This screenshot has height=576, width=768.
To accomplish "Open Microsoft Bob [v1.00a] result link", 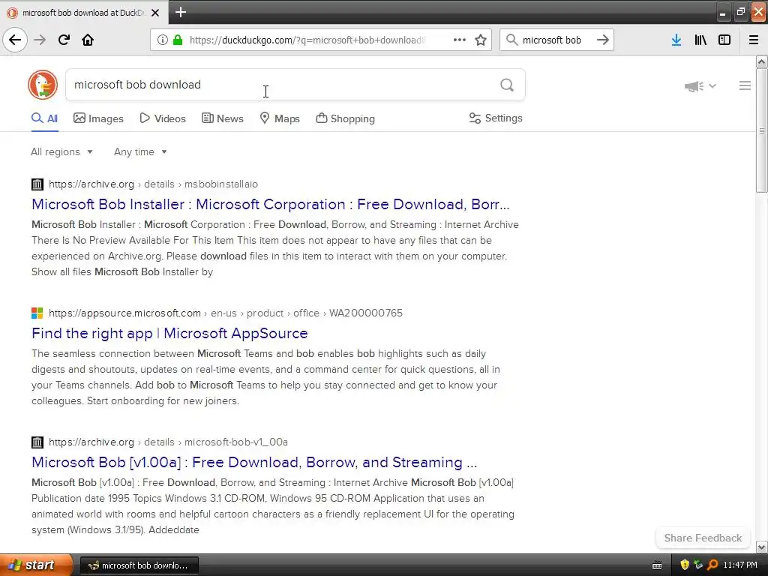I will [x=254, y=462].
